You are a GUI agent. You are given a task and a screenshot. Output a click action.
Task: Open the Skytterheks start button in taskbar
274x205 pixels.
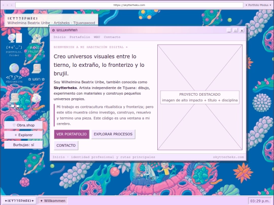[19, 200]
